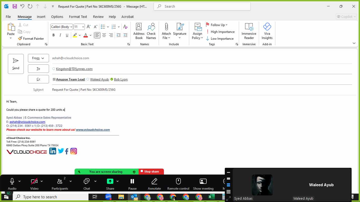Open the font color dropdown arrow

tap(90, 35)
